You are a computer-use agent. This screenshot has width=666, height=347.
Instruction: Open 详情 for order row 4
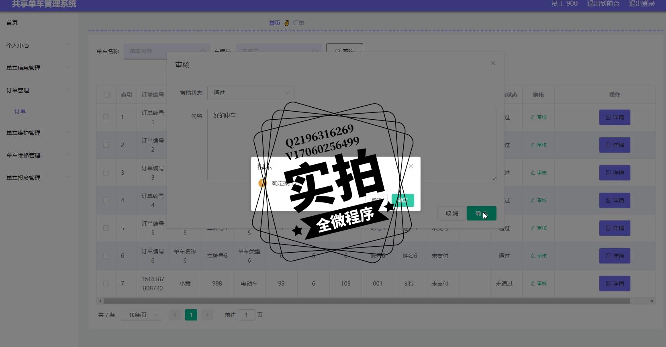(x=615, y=200)
